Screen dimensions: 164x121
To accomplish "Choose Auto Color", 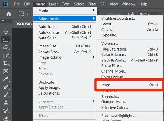I will pos(64,38).
